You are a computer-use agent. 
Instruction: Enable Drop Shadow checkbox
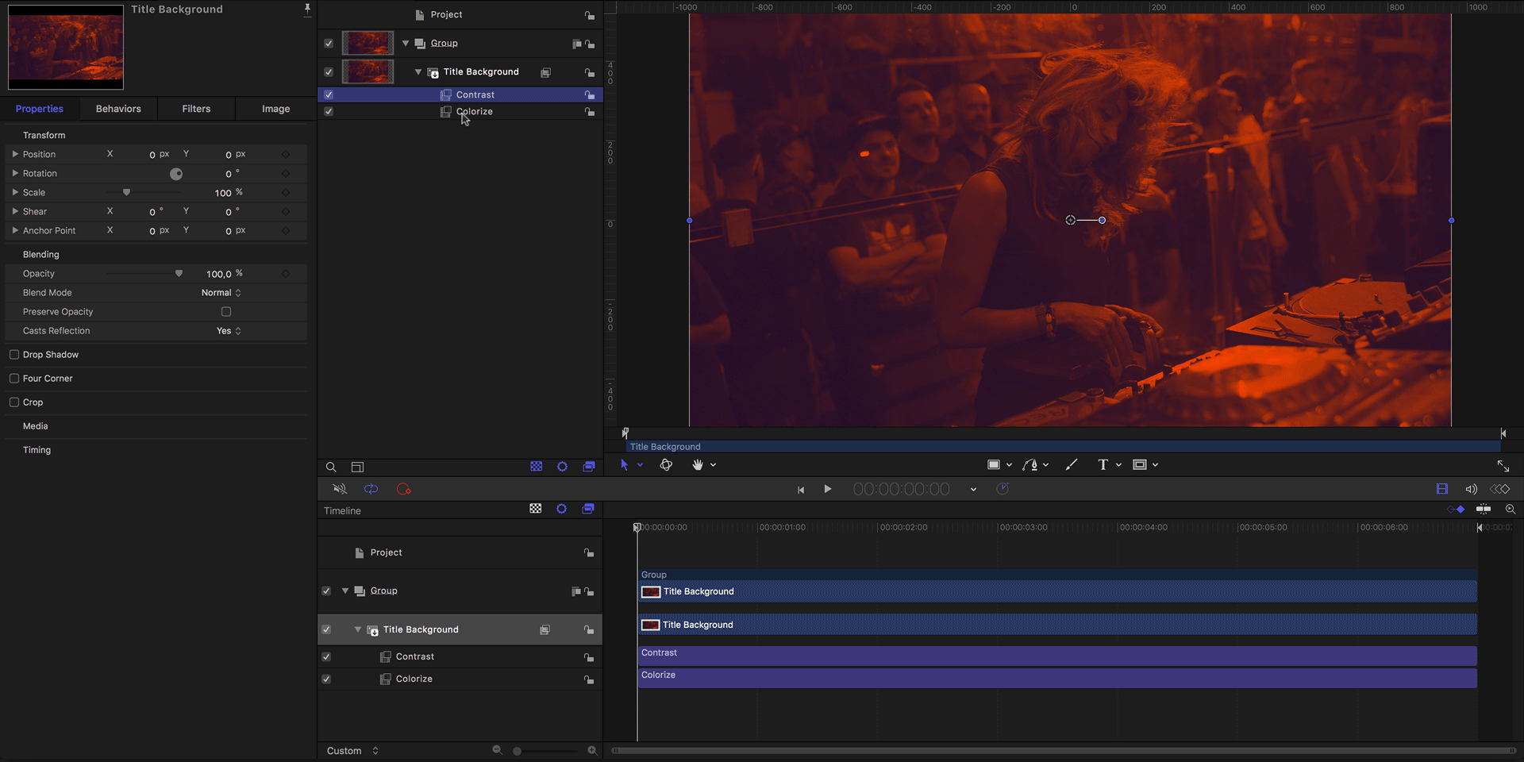click(14, 355)
